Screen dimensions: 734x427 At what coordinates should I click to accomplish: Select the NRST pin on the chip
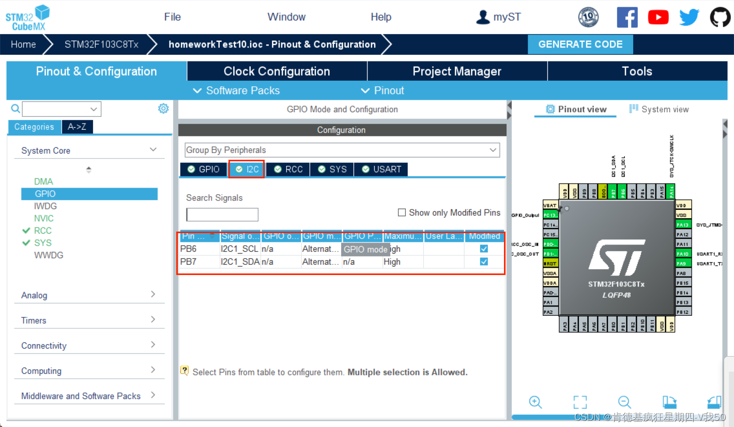(x=550, y=263)
